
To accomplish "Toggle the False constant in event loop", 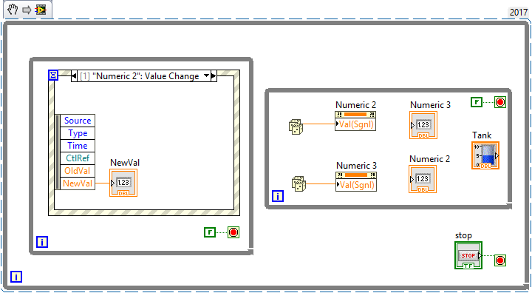I will coord(210,232).
